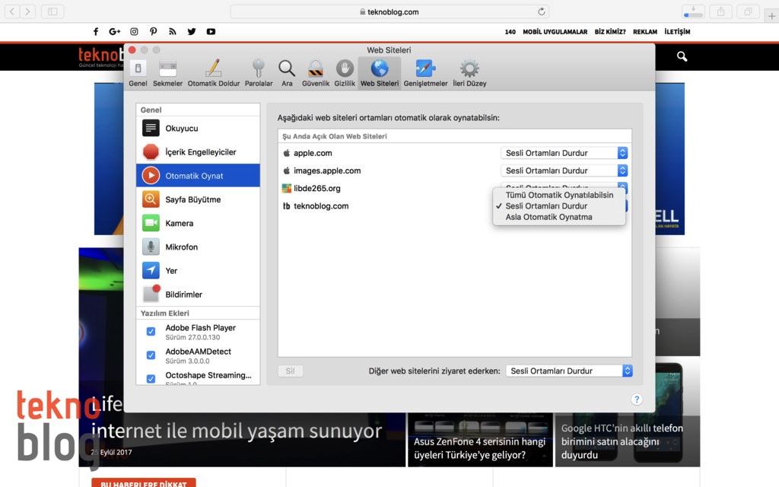Open the REKLAM link
The width and height of the screenshot is (779, 487).
645,32
